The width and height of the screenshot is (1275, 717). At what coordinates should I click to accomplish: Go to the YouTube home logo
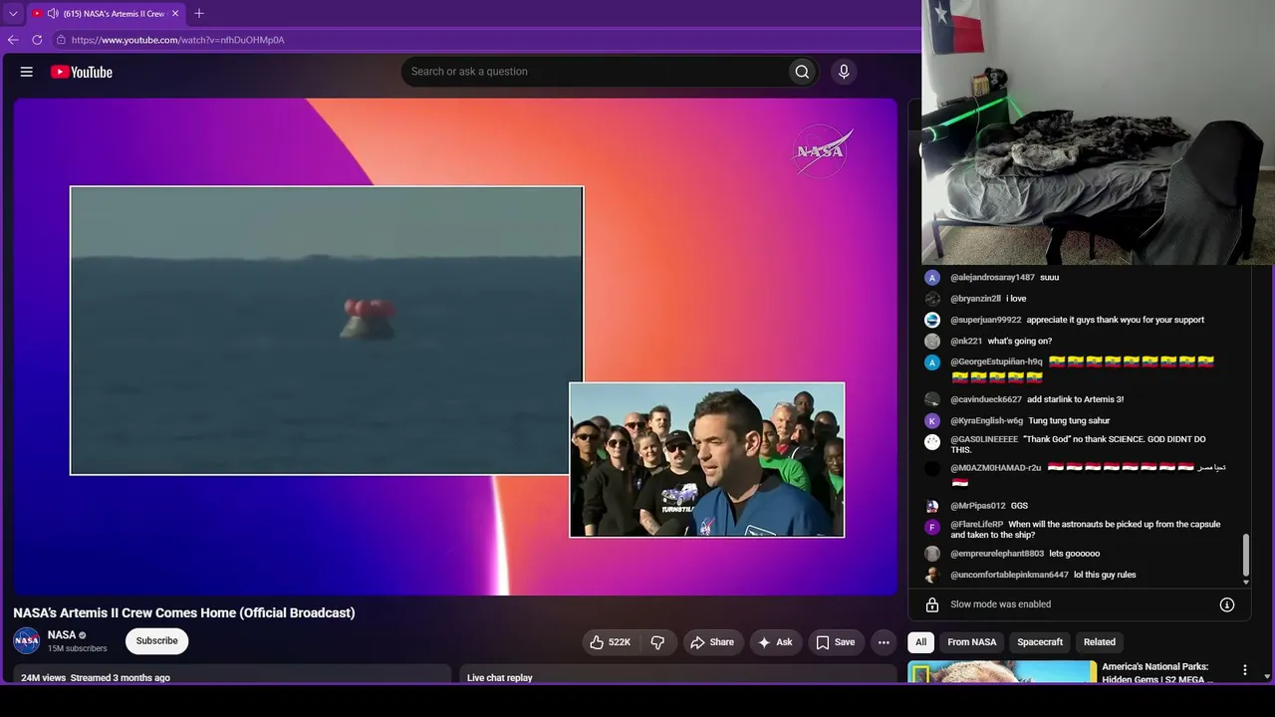tap(82, 72)
